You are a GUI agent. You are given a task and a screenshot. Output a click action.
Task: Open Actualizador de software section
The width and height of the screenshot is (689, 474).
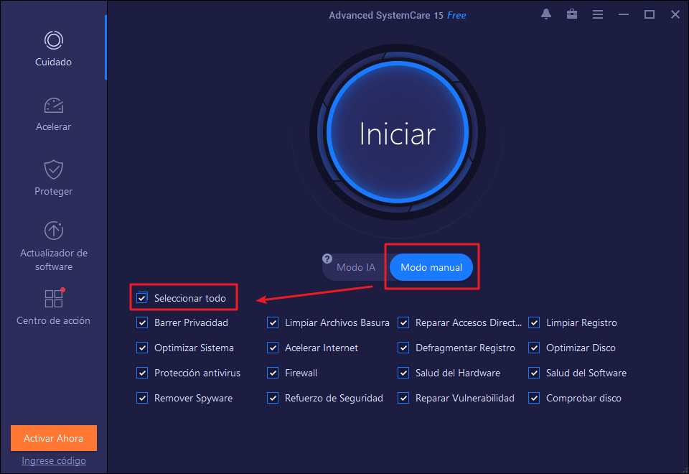[x=54, y=246]
